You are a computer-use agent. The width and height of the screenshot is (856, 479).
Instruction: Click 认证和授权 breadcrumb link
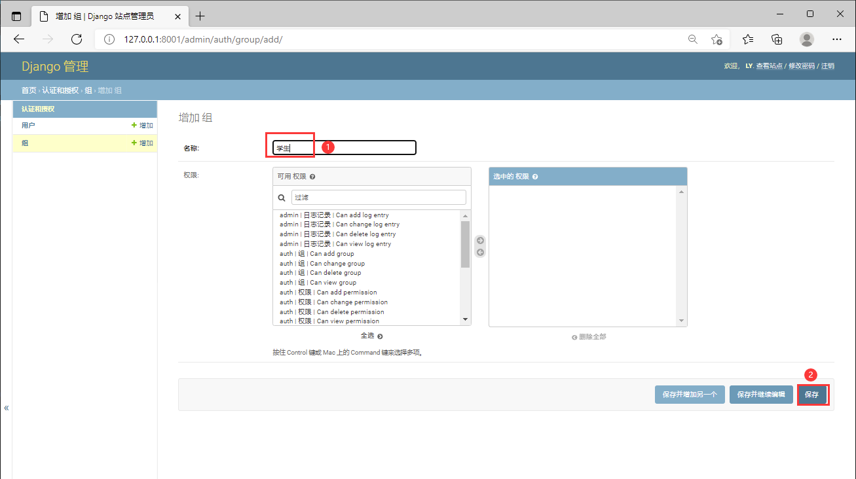coord(60,90)
